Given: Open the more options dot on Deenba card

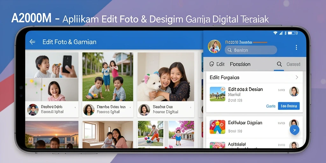Looking at the screenshot, I should 130,107.
